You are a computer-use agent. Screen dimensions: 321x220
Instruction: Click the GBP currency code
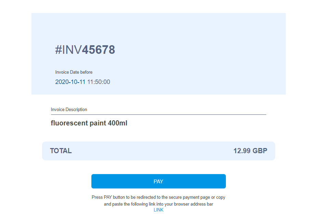pos(260,151)
